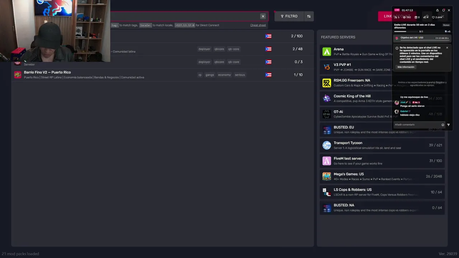This screenshot has width=459, height=258.
Task: Click the webcam video overlay
Action: pyautogui.click(x=55, y=31)
